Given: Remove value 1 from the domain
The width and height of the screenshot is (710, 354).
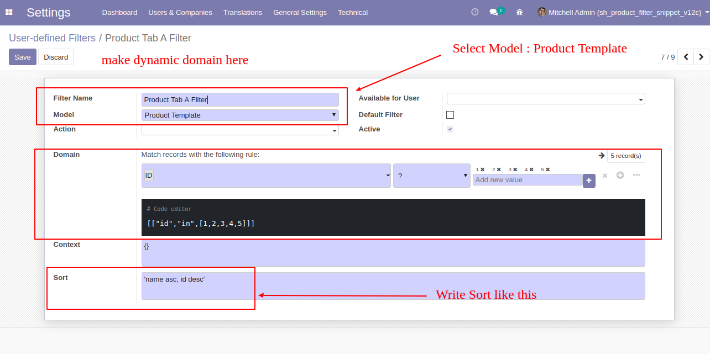Looking at the screenshot, I should [483, 170].
